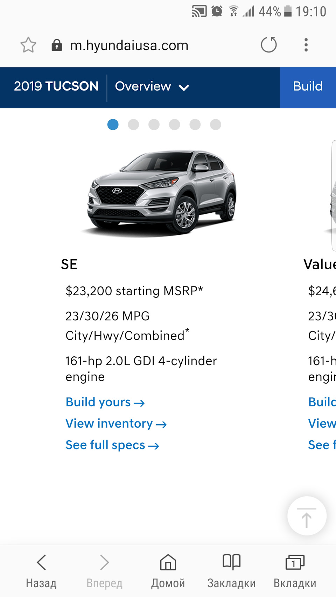The width and height of the screenshot is (336, 597).
Task: Select the second carousel dot
Action: point(134,125)
